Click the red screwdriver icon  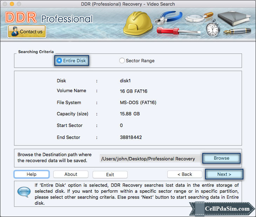178,31
